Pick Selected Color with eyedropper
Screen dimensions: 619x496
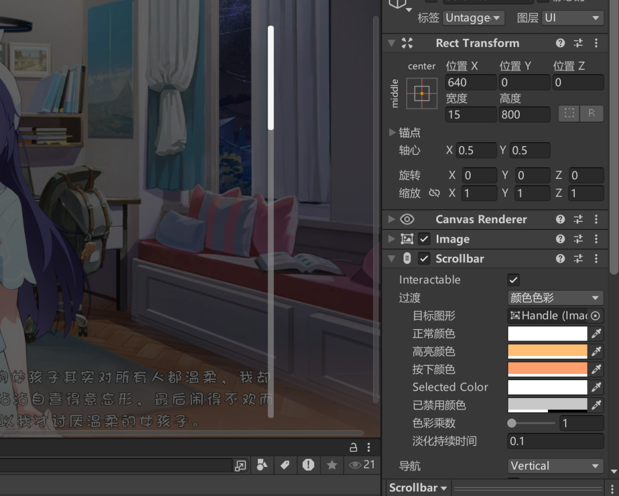pyautogui.click(x=596, y=387)
